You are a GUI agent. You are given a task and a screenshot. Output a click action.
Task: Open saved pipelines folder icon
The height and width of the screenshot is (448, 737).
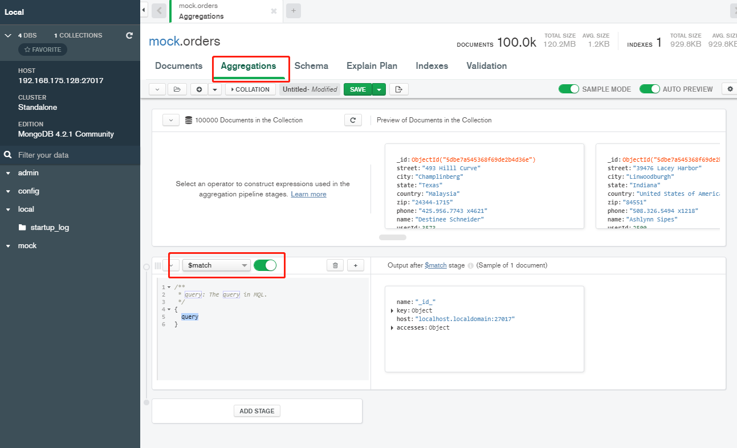click(x=177, y=89)
